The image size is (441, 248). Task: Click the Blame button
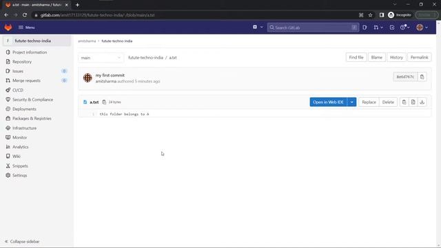(x=377, y=57)
